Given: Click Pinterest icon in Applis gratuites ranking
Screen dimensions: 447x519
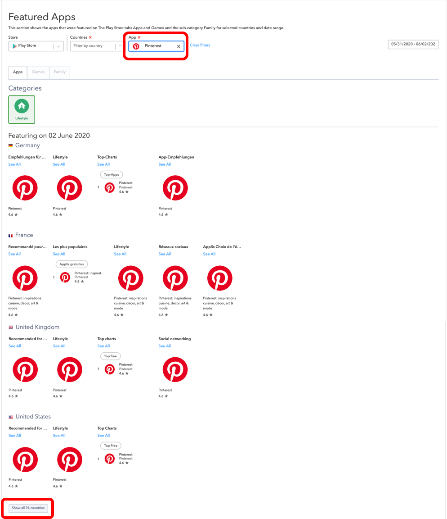Looking at the screenshot, I should (65, 278).
